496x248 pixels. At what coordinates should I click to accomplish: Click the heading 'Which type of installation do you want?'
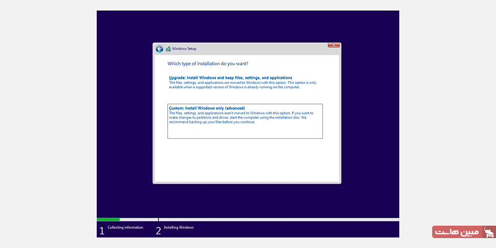[208, 64]
